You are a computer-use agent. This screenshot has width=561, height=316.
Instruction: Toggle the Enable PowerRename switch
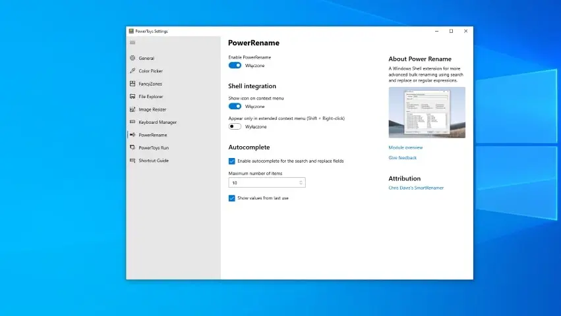(x=235, y=65)
